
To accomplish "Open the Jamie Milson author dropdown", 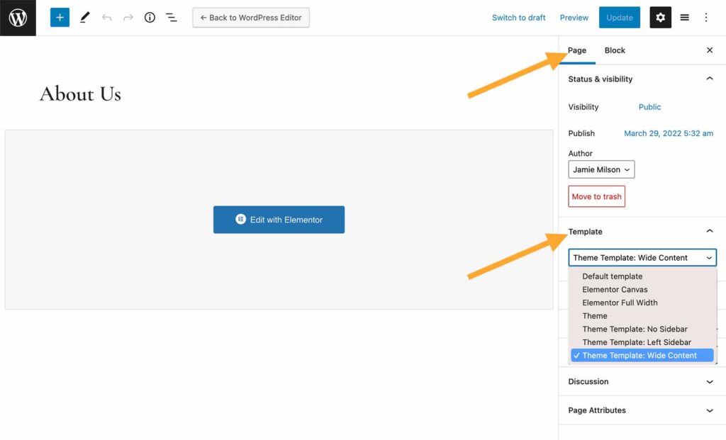I will (x=601, y=169).
